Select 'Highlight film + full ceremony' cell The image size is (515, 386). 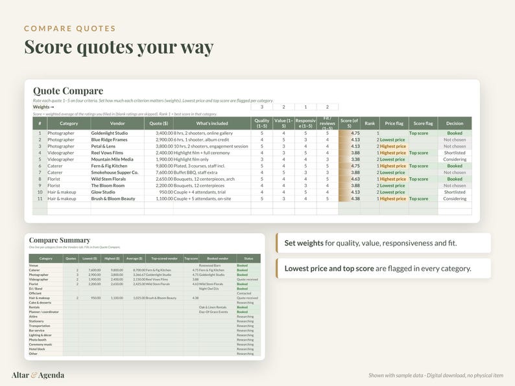212,153
